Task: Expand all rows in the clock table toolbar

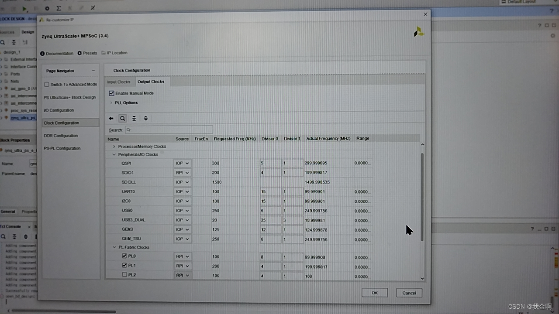Action: pos(146,118)
